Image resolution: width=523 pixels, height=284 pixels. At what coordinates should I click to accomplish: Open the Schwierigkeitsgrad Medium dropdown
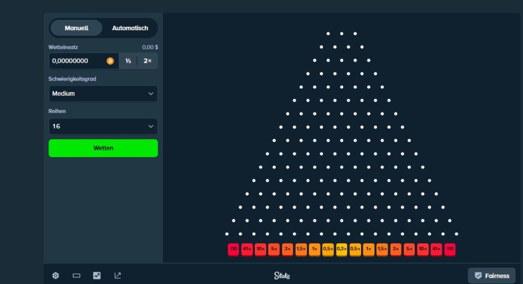coord(103,93)
